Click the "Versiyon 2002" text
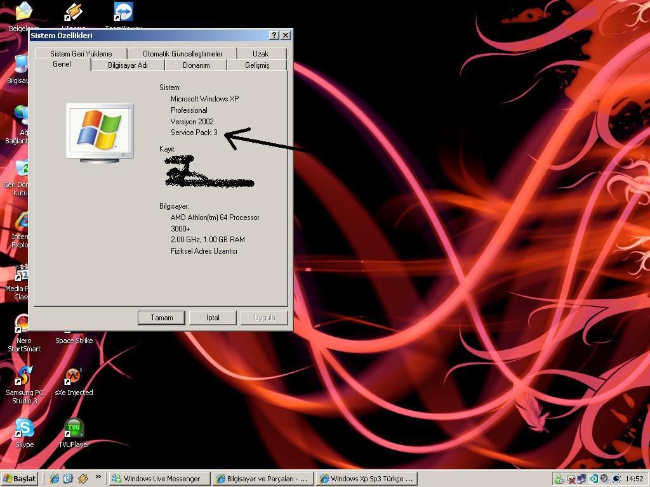The height and width of the screenshot is (487, 650). pos(192,121)
